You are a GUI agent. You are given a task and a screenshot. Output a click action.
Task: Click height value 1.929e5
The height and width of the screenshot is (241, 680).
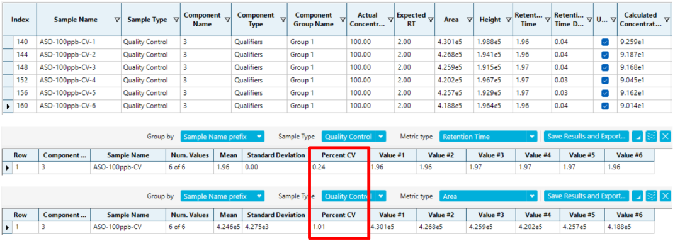tap(492, 93)
